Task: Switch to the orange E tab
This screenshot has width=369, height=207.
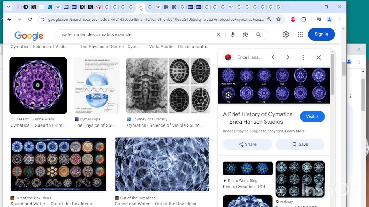Action: tap(18, 7)
